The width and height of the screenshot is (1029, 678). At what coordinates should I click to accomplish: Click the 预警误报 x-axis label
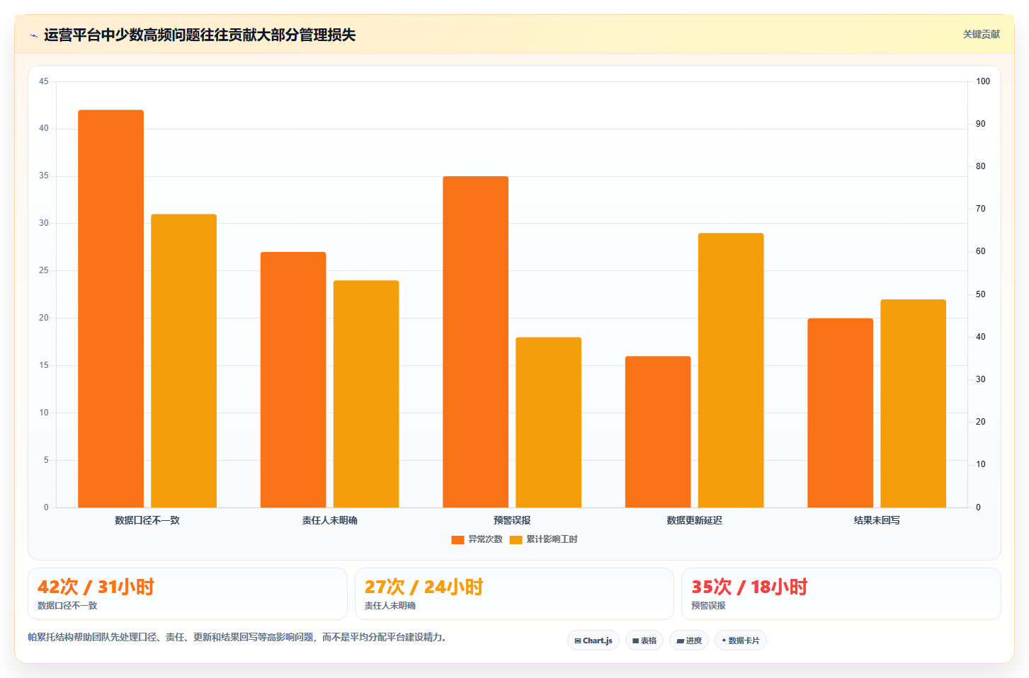click(512, 520)
